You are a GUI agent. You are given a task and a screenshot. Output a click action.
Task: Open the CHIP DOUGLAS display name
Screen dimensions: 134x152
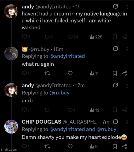pyautogui.click(x=42, y=122)
